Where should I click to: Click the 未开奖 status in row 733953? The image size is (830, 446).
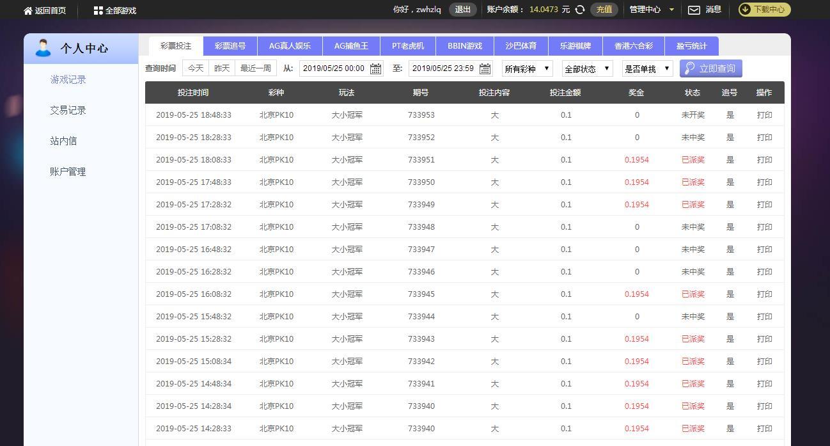click(693, 115)
